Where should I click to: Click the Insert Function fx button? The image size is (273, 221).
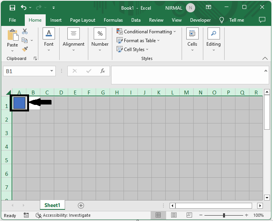pos(103,71)
